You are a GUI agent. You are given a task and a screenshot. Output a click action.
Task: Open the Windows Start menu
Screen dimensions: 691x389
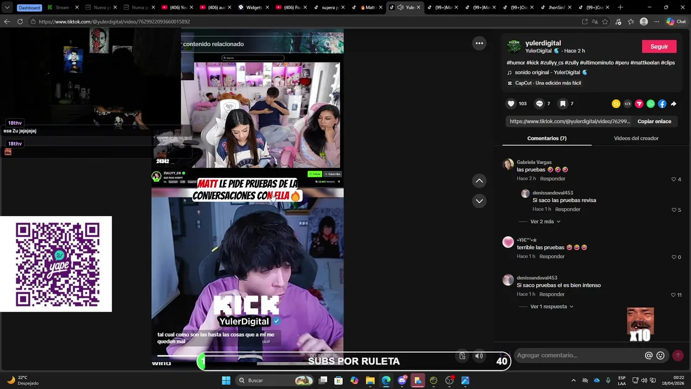pos(226,380)
